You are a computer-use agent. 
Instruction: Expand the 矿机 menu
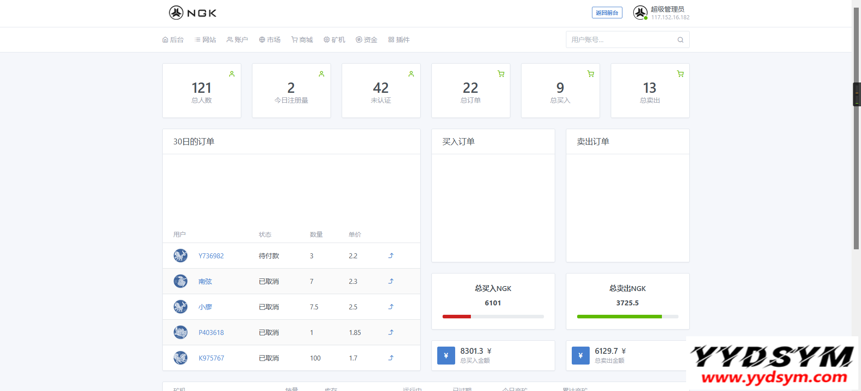[x=334, y=40]
